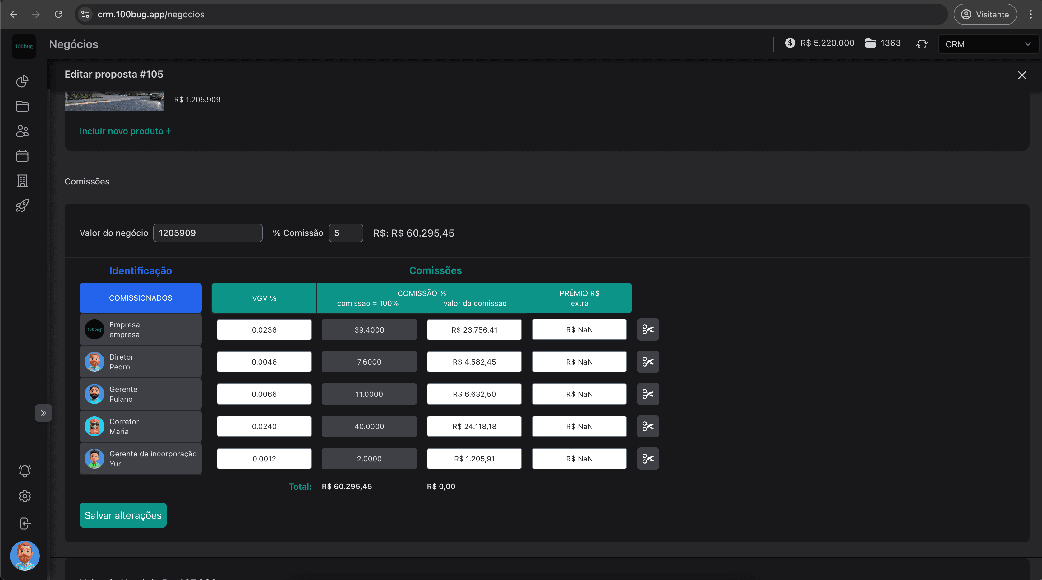Open the building icon in sidebar
This screenshot has width=1042, height=580.
pyautogui.click(x=22, y=180)
